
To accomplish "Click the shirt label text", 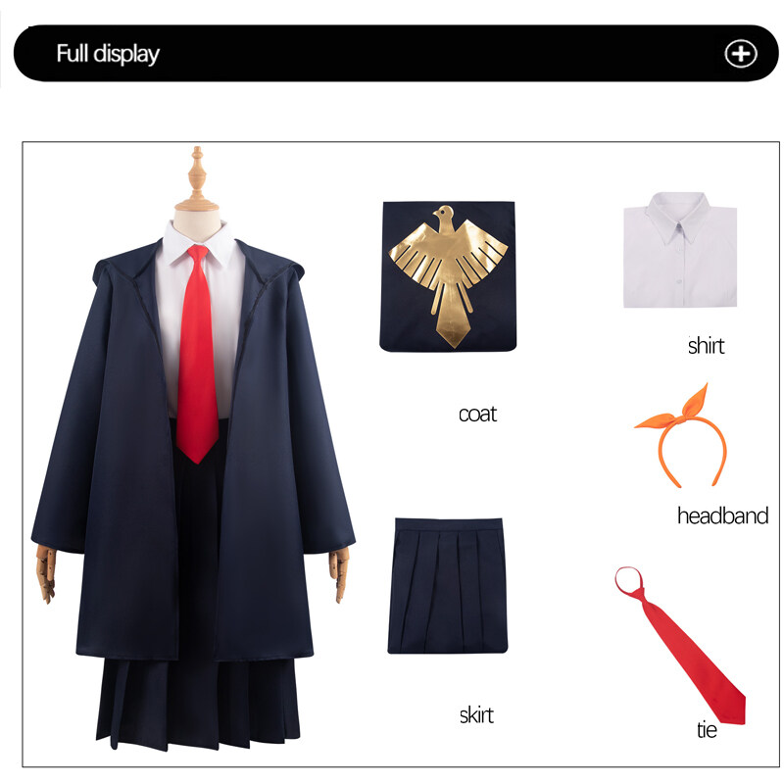I will (706, 346).
